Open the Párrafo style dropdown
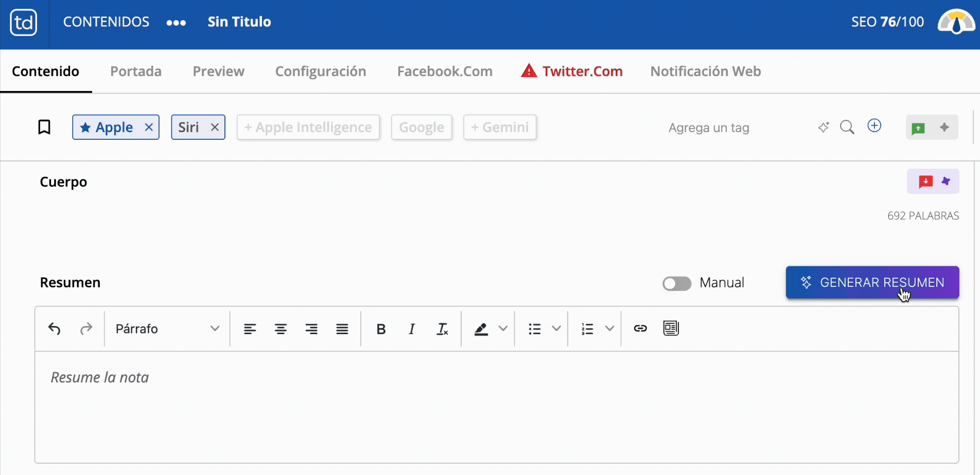Screen dimensions: 980x475 [167, 329]
